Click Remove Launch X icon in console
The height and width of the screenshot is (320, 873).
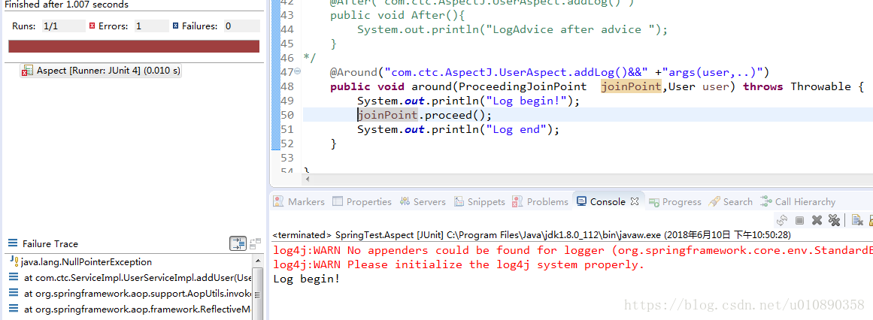point(817,220)
